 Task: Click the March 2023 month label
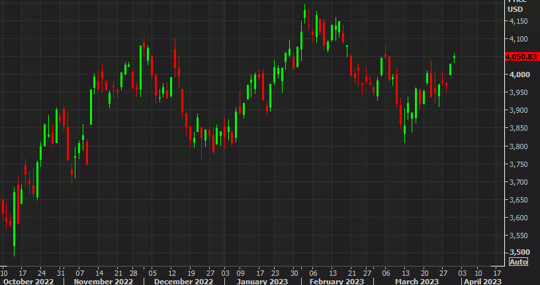coord(417,282)
